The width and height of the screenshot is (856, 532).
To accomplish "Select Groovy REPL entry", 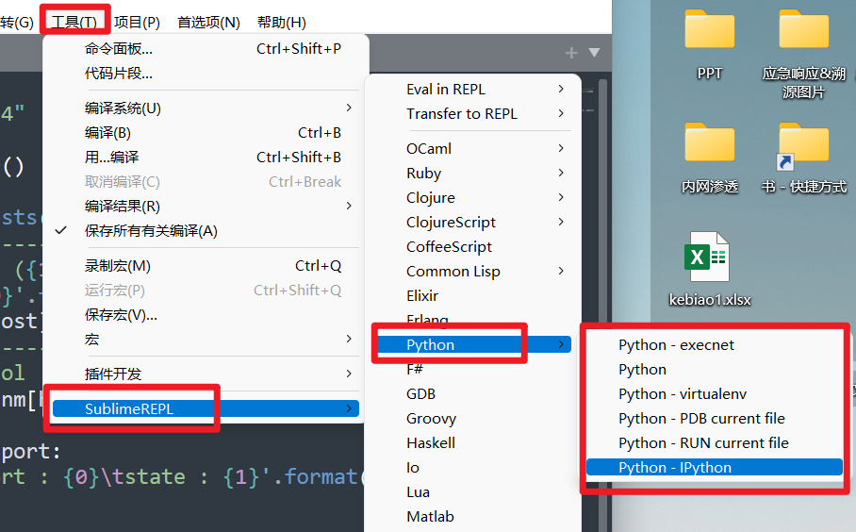I will pos(472,419).
